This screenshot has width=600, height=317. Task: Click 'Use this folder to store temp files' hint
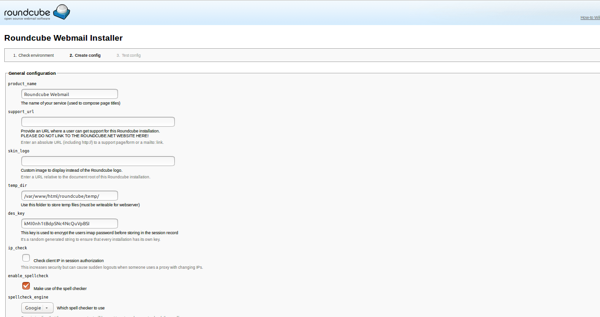click(x=80, y=205)
